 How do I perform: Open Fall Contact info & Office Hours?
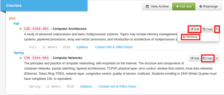114,47
